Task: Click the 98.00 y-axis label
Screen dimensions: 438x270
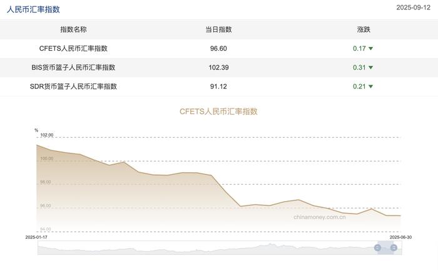Action: click(x=46, y=182)
